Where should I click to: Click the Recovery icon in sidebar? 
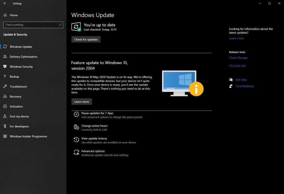pos(5,96)
